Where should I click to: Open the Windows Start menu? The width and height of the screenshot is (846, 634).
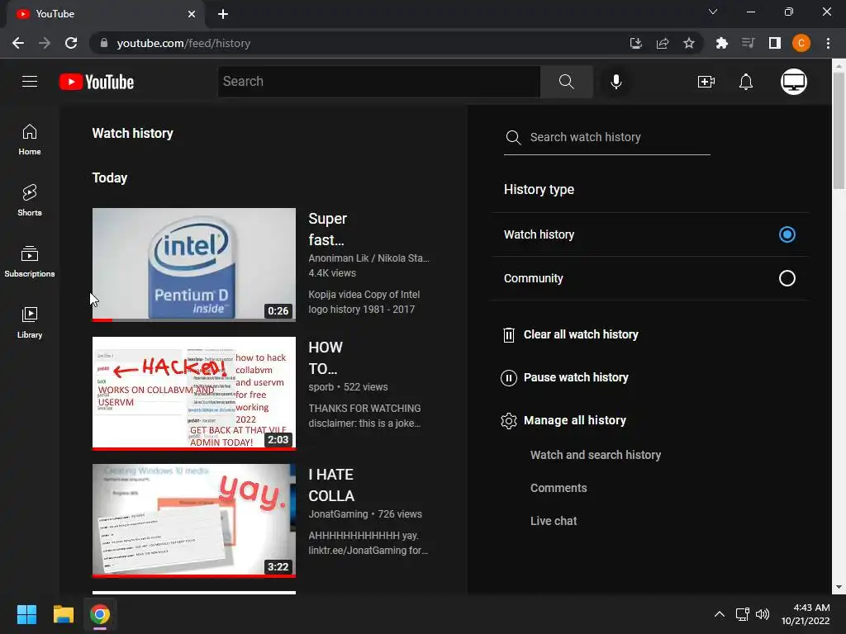click(26, 614)
